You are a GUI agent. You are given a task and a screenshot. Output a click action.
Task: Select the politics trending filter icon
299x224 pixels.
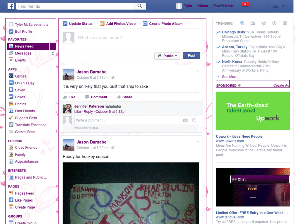pos(253,23)
